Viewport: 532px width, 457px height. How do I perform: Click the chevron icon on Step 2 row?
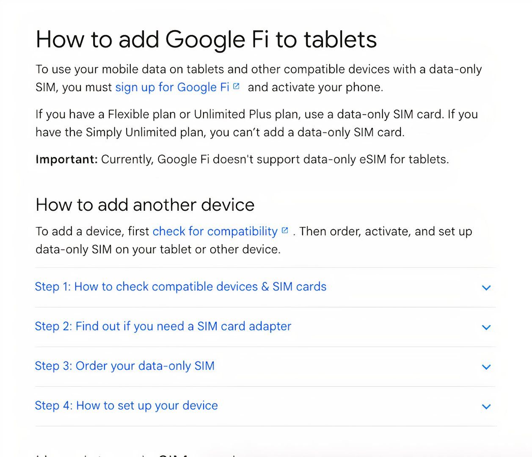point(486,327)
